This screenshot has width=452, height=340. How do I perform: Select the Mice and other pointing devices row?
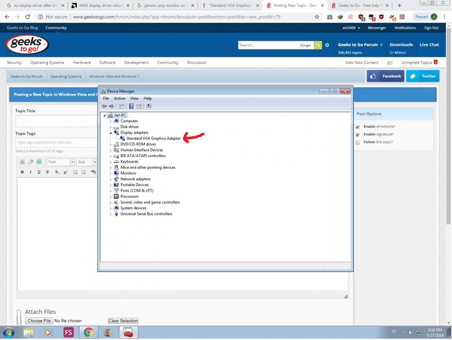pos(148,168)
